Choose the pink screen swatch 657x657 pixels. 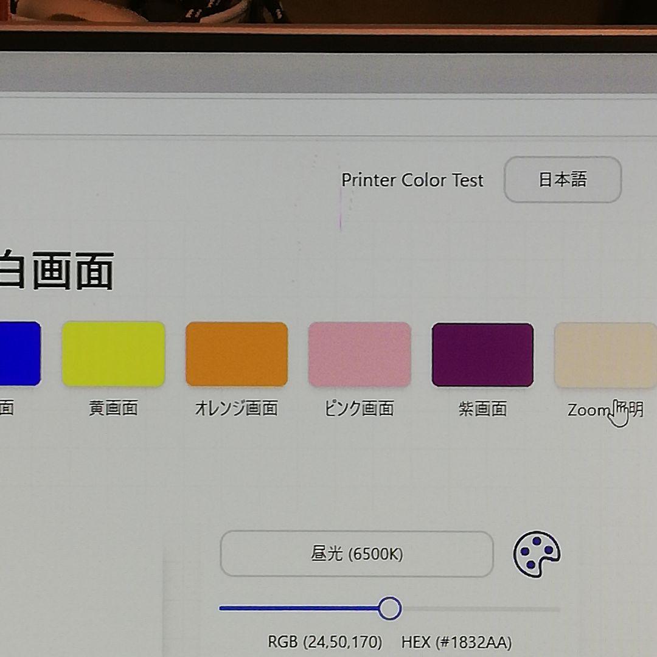click(x=360, y=355)
